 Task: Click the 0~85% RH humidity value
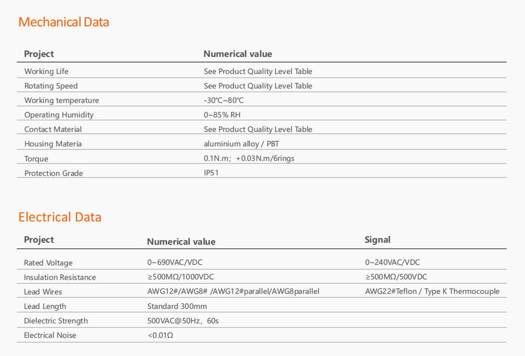(x=222, y=115)
